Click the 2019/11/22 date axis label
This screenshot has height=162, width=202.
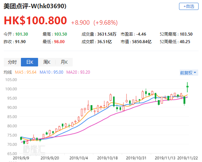[188, 158]
